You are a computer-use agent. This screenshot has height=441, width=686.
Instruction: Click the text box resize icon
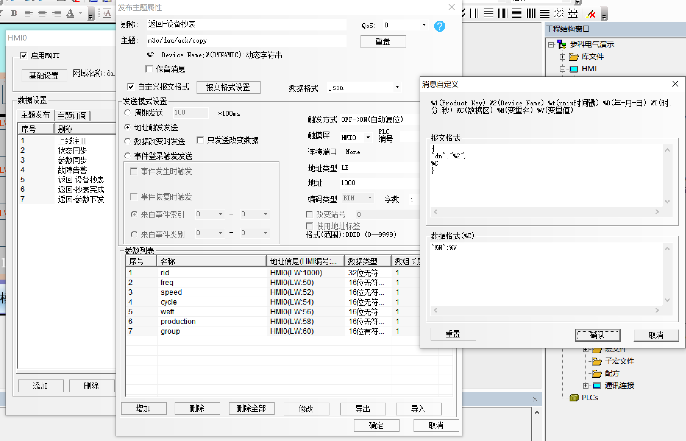pos(107,13)
